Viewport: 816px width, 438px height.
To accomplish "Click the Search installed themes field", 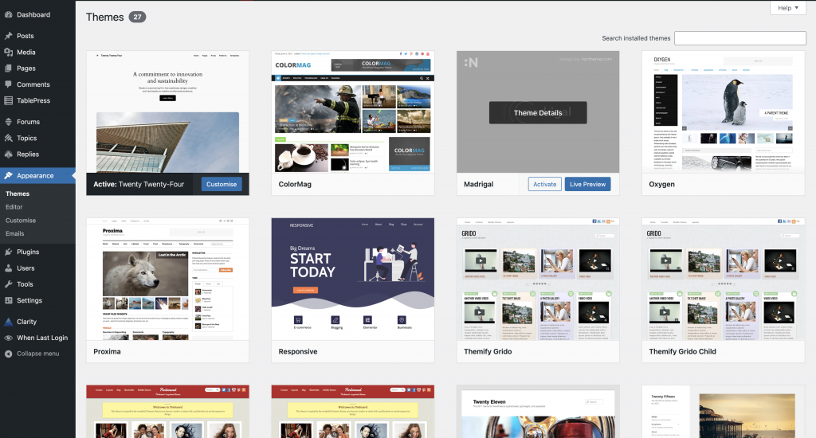I will [x=739, y=38].
